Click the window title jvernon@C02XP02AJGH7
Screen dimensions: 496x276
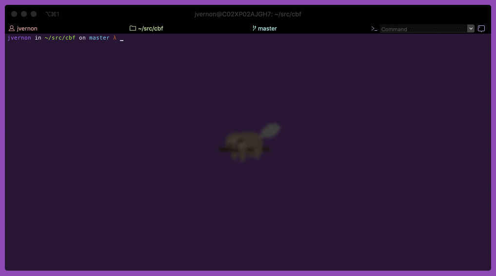pyautogui.click(x=248, y=14)
